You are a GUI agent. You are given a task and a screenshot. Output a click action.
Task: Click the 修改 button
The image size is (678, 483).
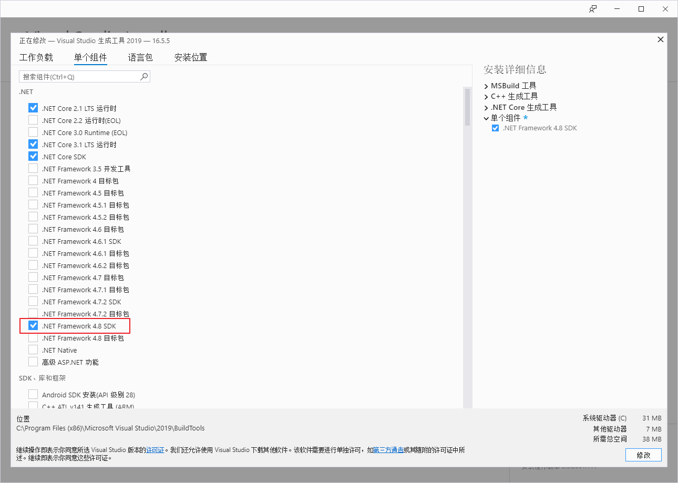(643, 455)
